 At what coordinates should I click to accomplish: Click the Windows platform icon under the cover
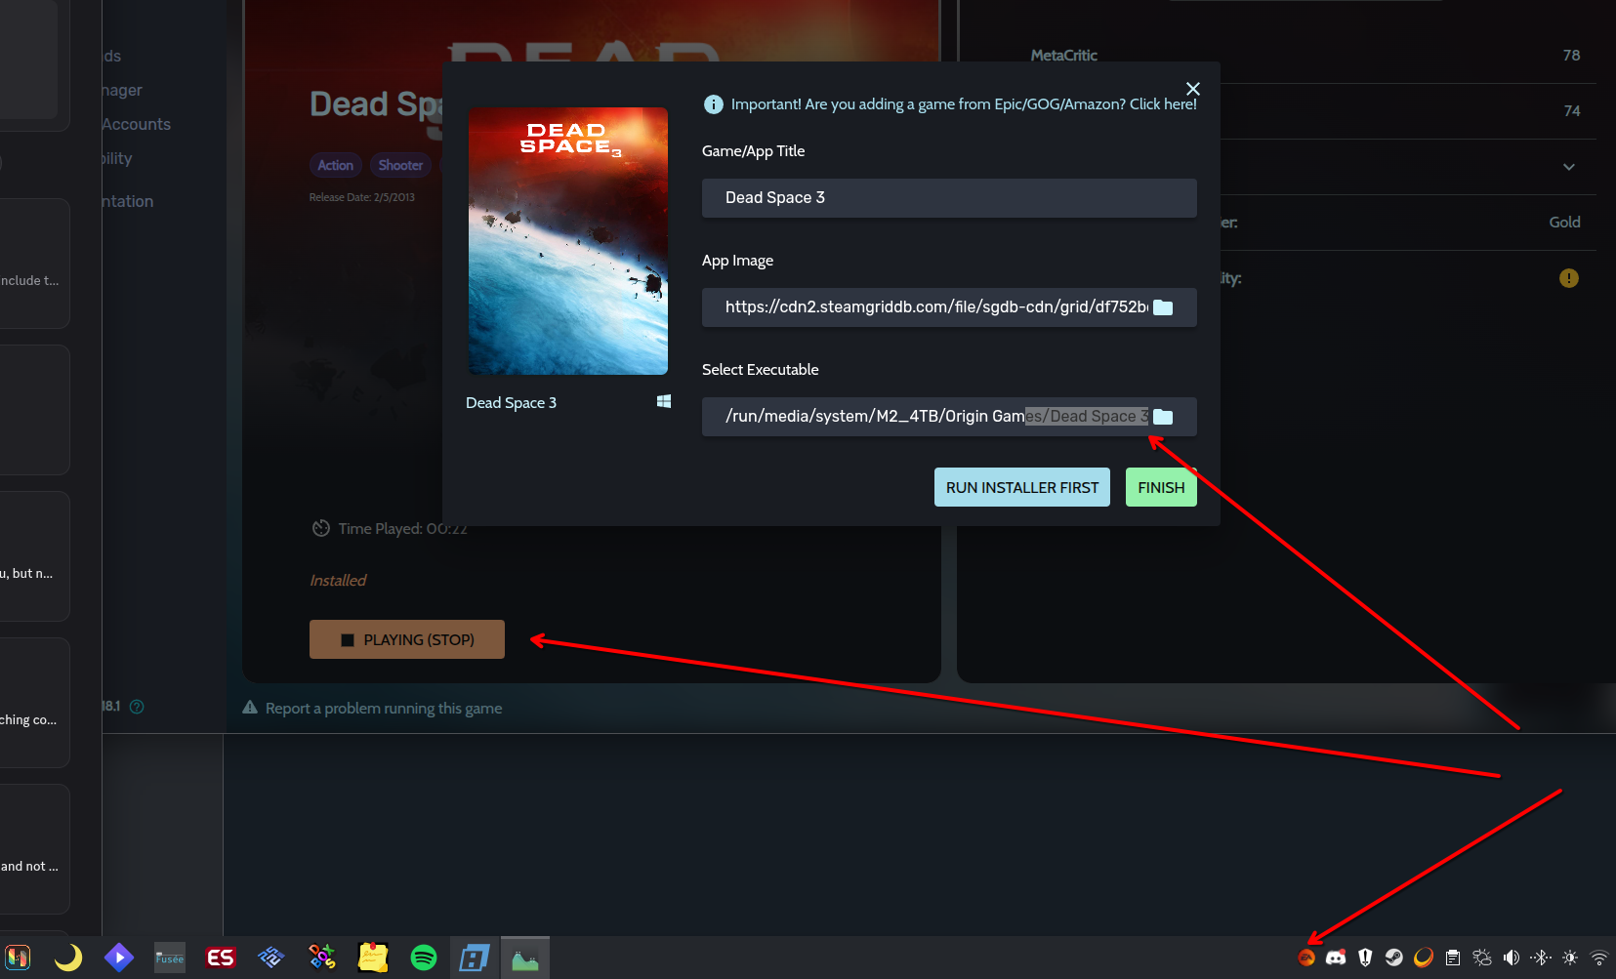point(664,401)
